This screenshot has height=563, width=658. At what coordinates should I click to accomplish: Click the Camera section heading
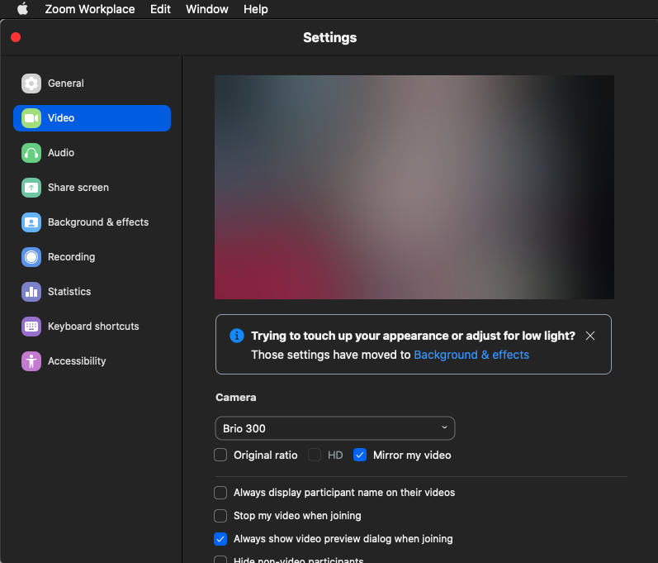pyautogui.click(x=236, y=398)
